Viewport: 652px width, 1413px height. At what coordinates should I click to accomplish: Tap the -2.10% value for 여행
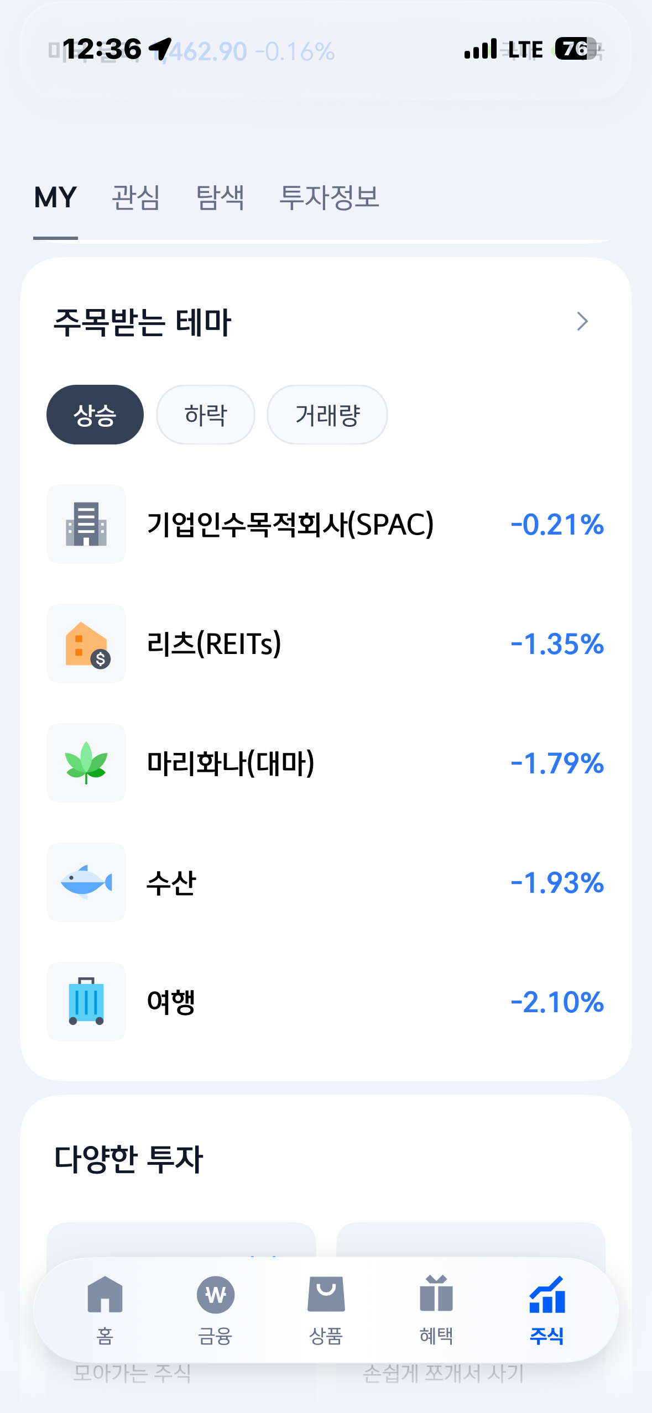pyautogui.click(x=557, y=1002)
